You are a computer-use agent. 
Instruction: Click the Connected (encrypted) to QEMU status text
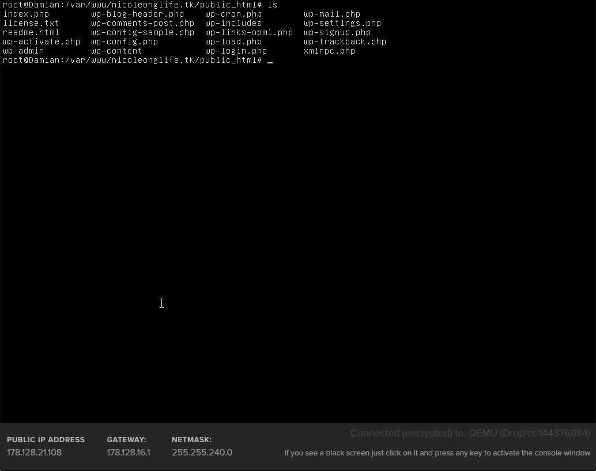(x=470, y=434)
